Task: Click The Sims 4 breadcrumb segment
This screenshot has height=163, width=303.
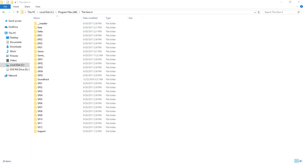Action: (x=87, y=12)
